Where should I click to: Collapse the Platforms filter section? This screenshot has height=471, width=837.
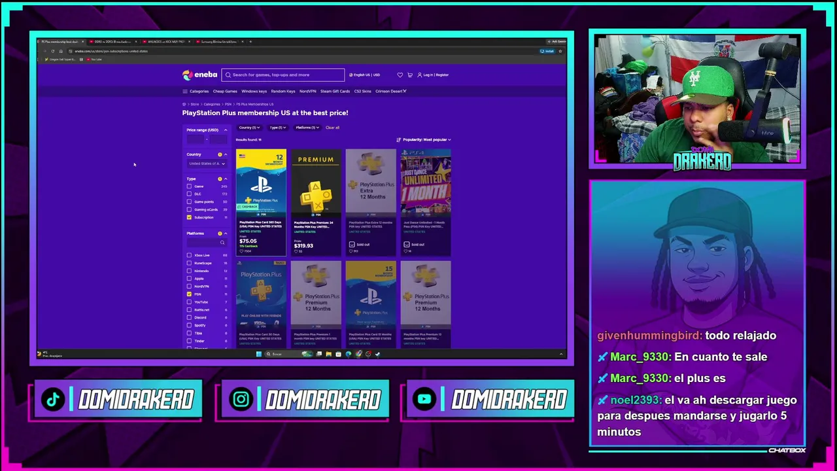226,234
